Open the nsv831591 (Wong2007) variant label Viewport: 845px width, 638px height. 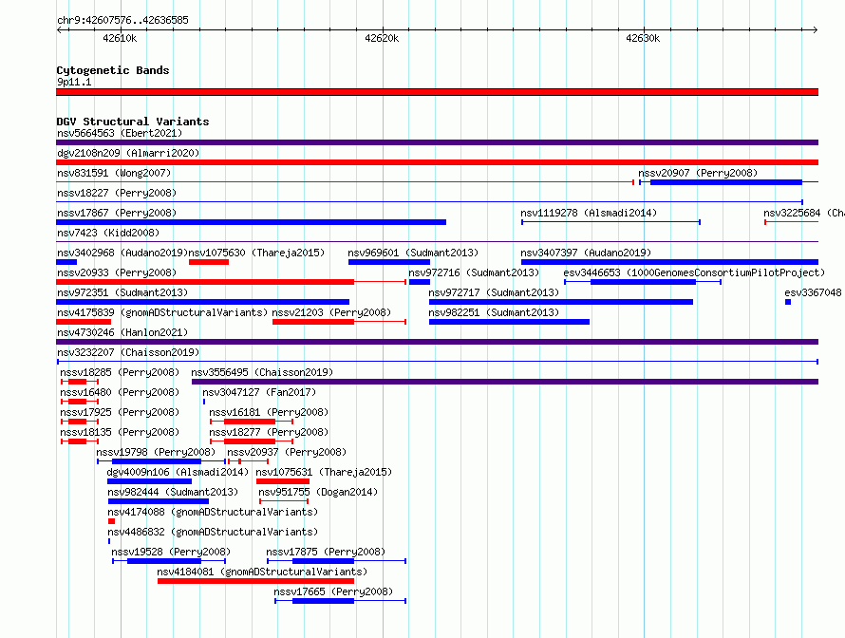[114, 173]
